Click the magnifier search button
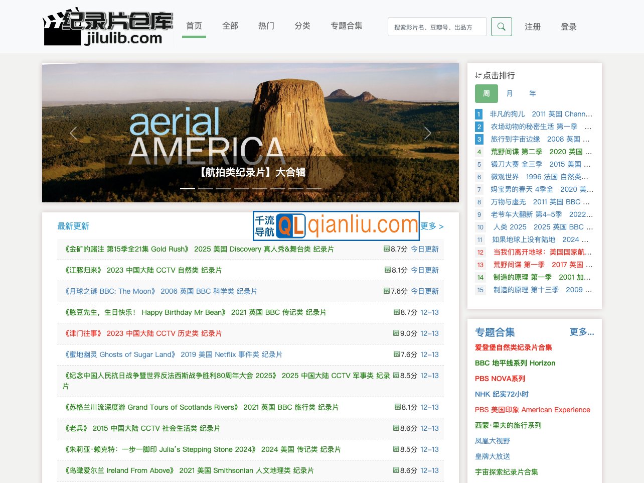The image size is (644, 483). point(501,27)
